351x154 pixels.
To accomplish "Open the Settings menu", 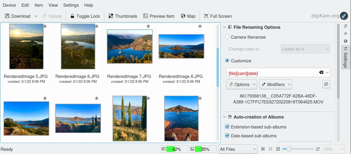I will tap(71, 5).
